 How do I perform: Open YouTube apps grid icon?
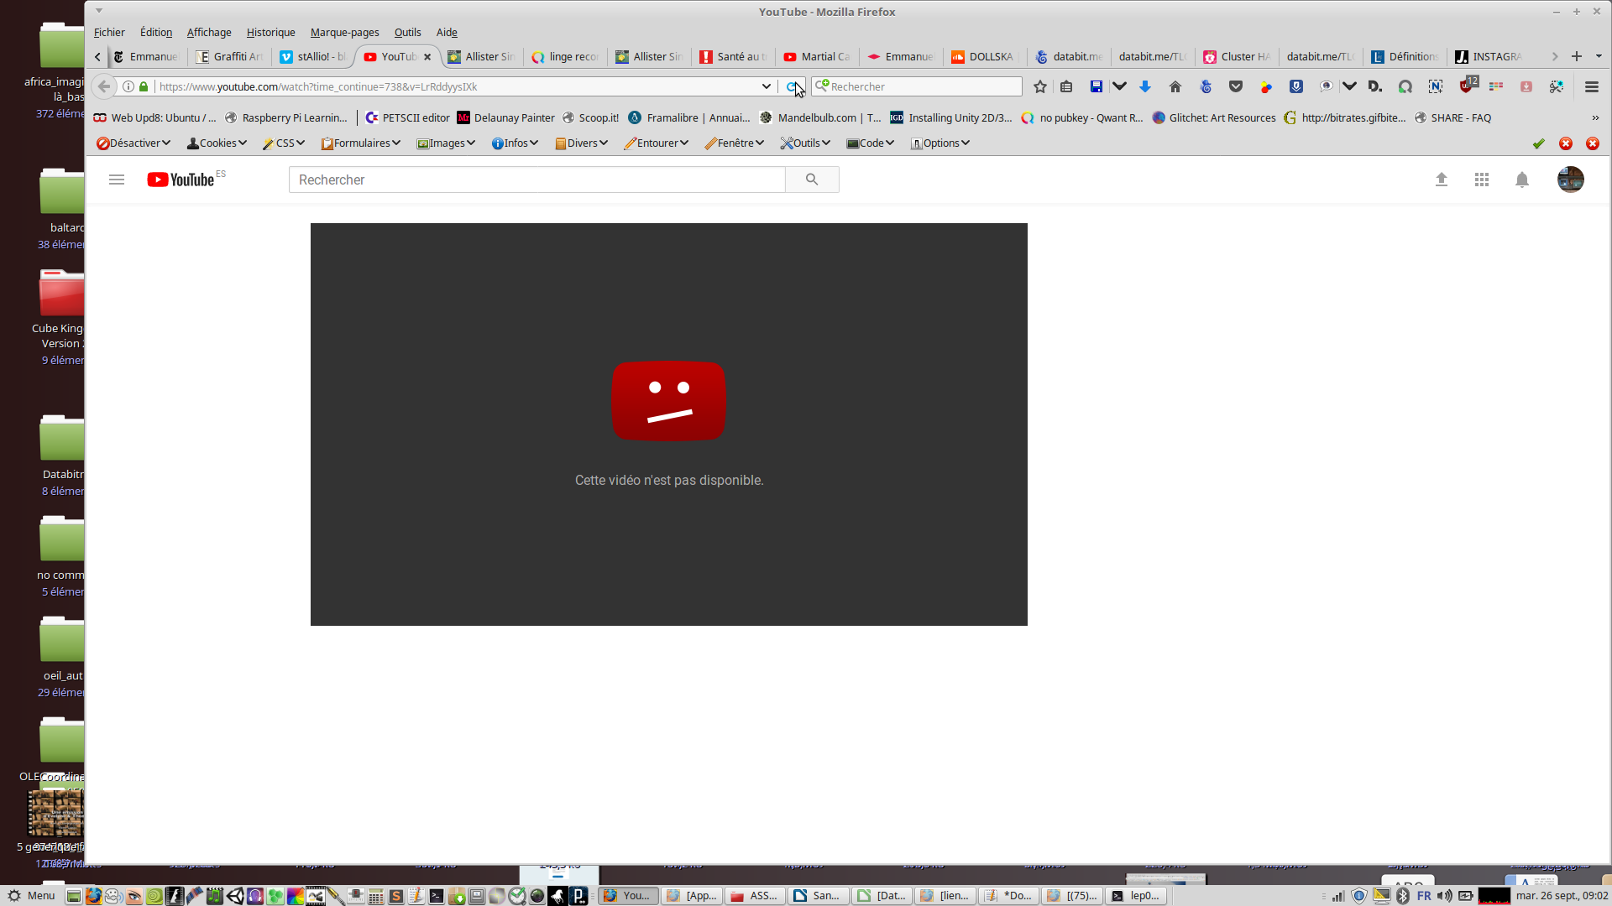click(1482, 180)
